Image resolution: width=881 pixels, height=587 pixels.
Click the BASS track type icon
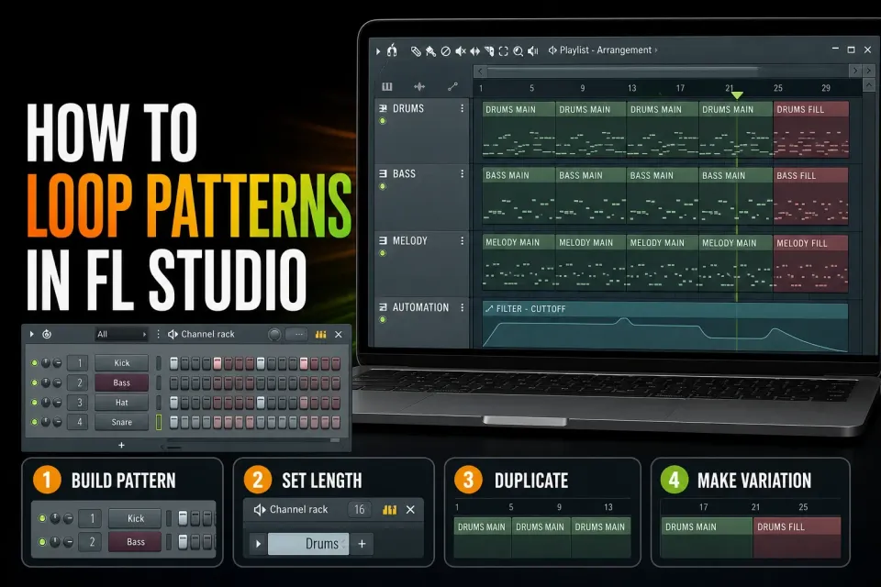click(x=384, y=173)
